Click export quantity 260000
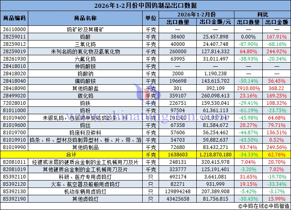Viewport: 291px width, 210px height. [x=177, y=52]
